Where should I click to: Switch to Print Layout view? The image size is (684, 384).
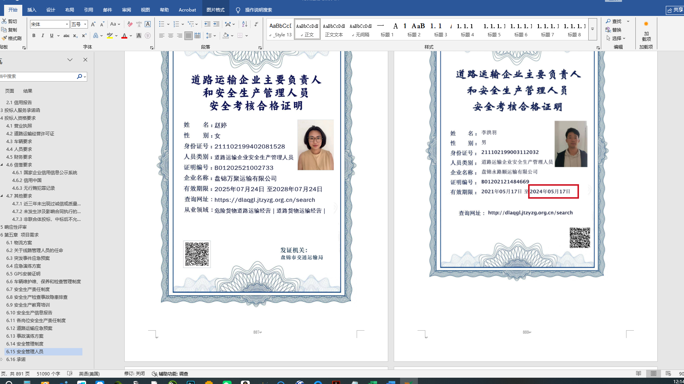[653, 374]
